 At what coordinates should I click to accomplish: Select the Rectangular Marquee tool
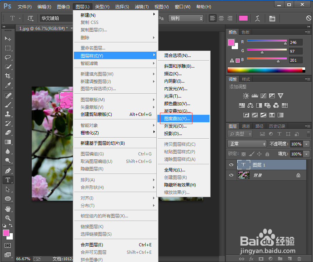point(8,48)
